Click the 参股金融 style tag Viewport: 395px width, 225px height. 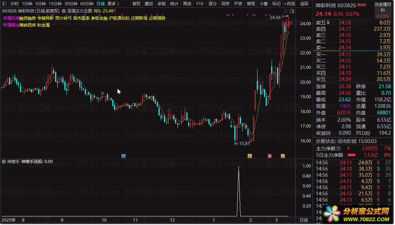click(x=99, y=18)
